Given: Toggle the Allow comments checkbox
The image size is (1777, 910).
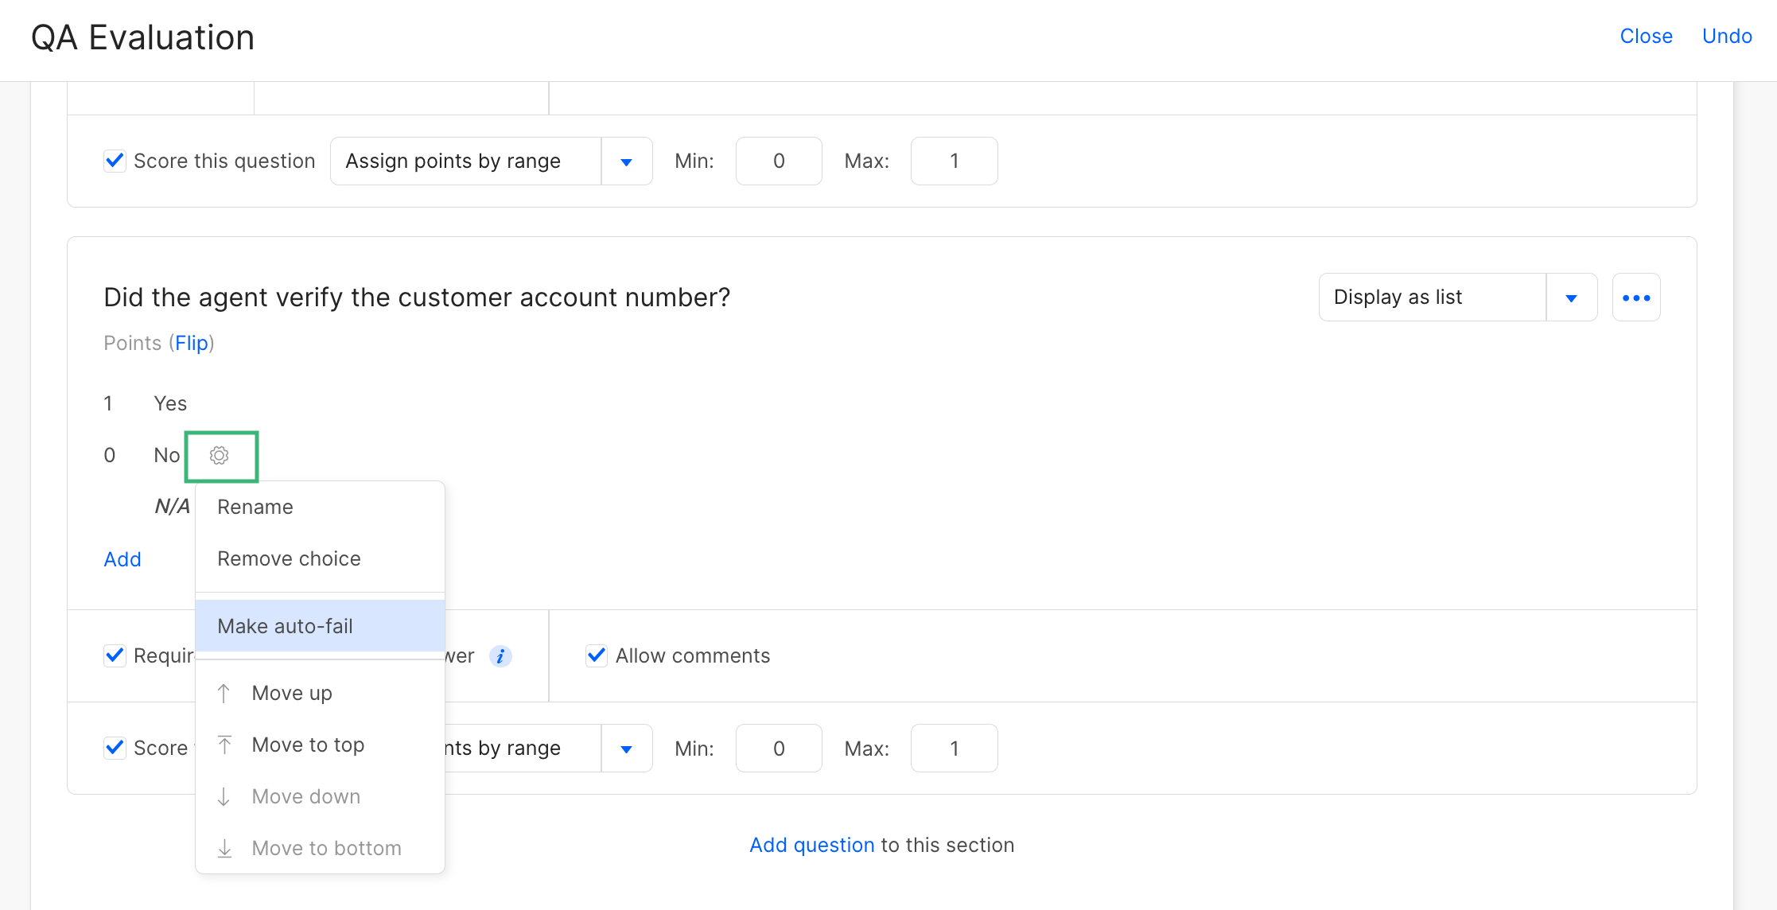Looking at the screenshot, I should [x=597, y=655].
